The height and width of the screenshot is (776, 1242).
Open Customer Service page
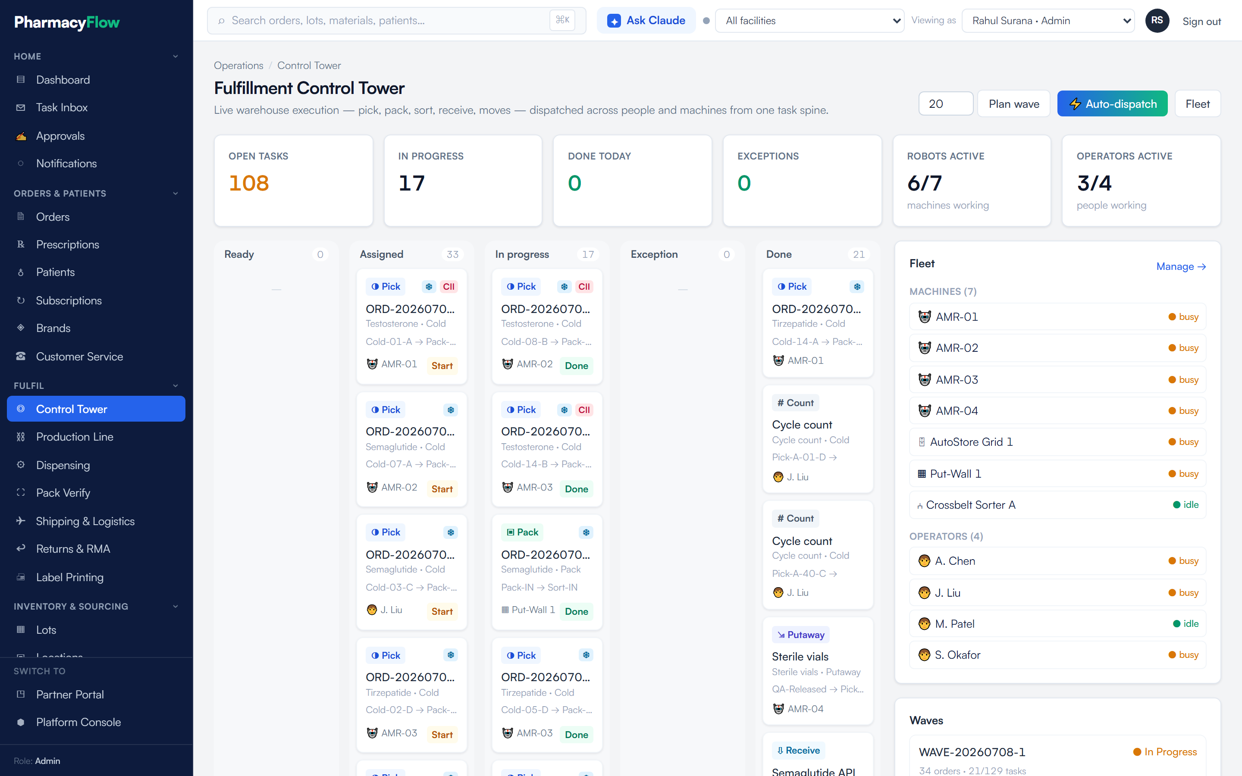pos(96,356)
